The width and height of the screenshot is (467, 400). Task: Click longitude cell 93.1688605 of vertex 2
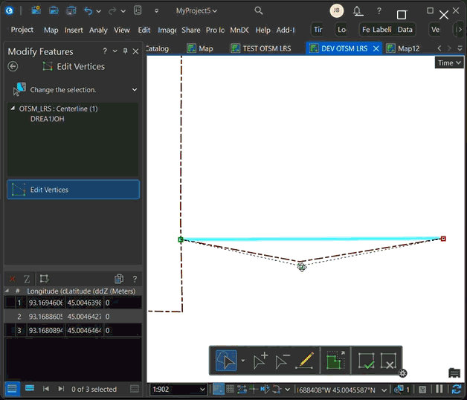click(x=45, y=317)
